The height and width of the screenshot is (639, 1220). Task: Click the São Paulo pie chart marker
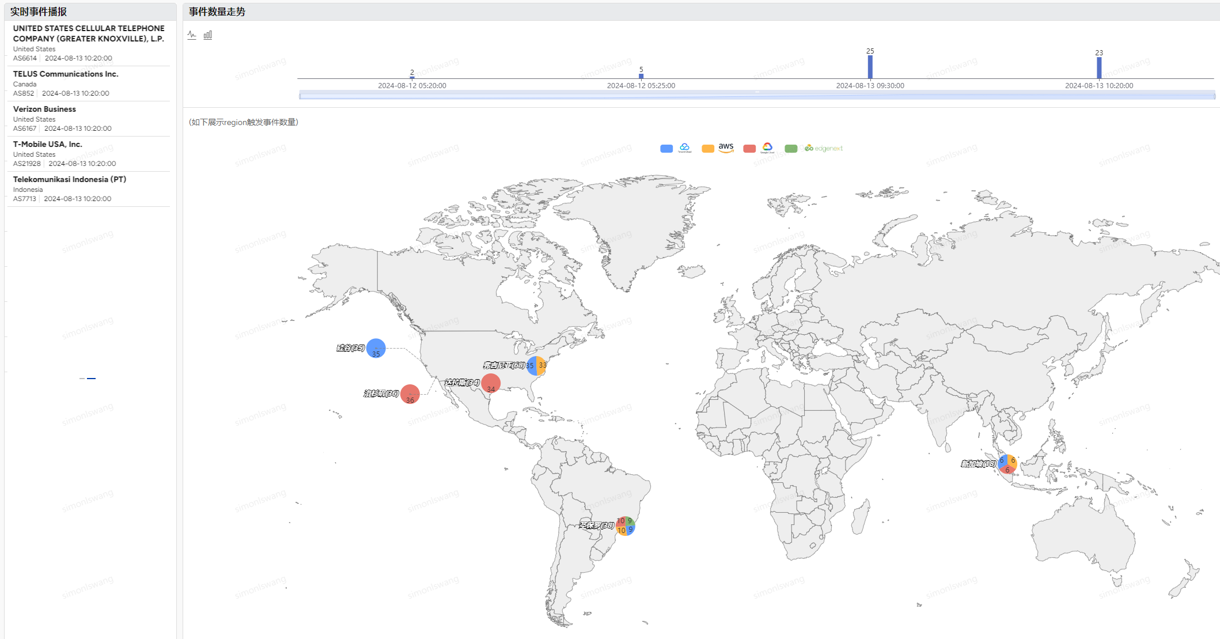[x=625, y=525]
